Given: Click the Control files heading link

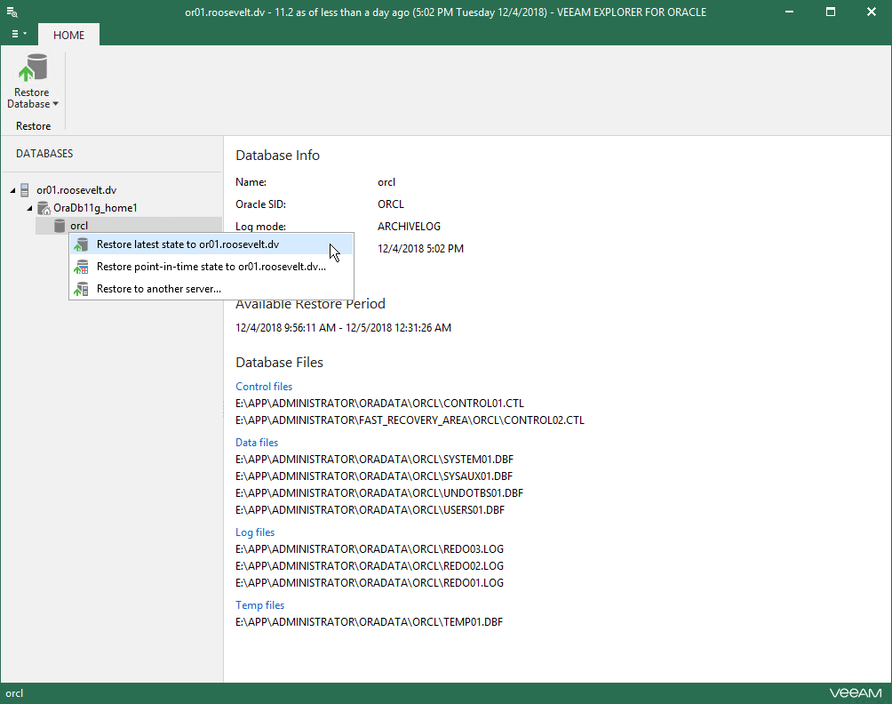Looking at the screenshot, I should coord(264,387).
